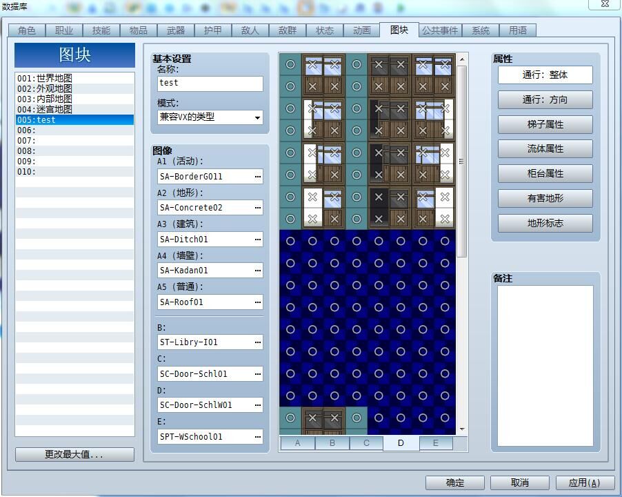Close the 数据库 window
The width and height of the screenshot is (622, 497).
point(605,3)
